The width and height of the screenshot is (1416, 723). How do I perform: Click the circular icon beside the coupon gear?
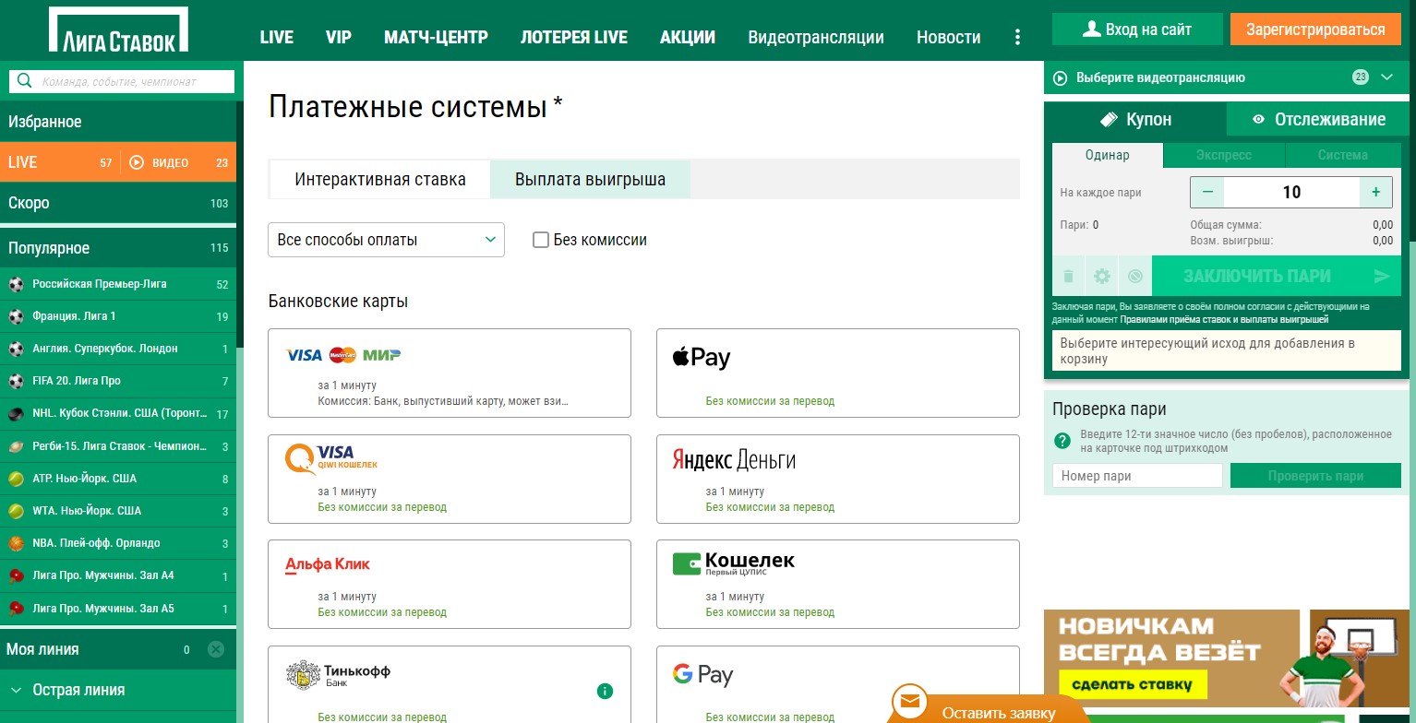[x=1134, y=276]
